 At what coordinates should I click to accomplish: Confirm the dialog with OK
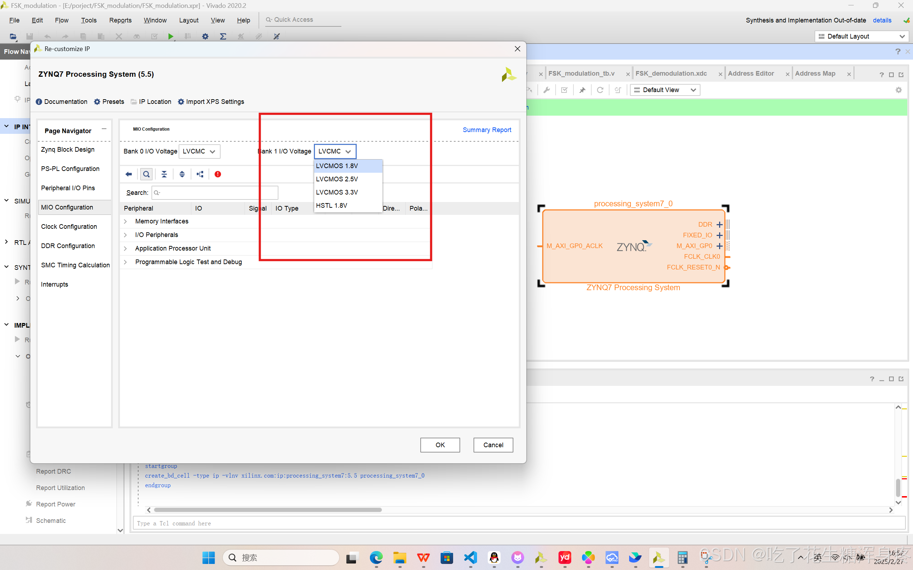(440, 445)
